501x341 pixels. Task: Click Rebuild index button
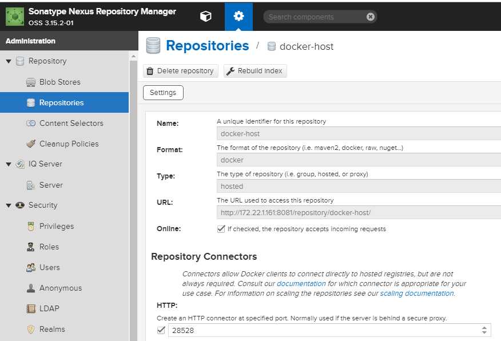tap(255, 71)
